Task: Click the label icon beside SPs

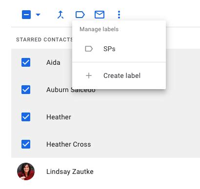Action: (89, 49)
